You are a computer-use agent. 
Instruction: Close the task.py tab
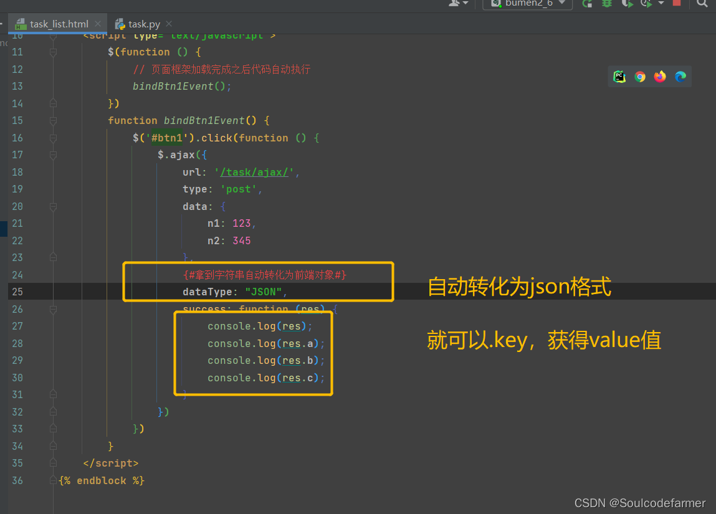(169, 24)
